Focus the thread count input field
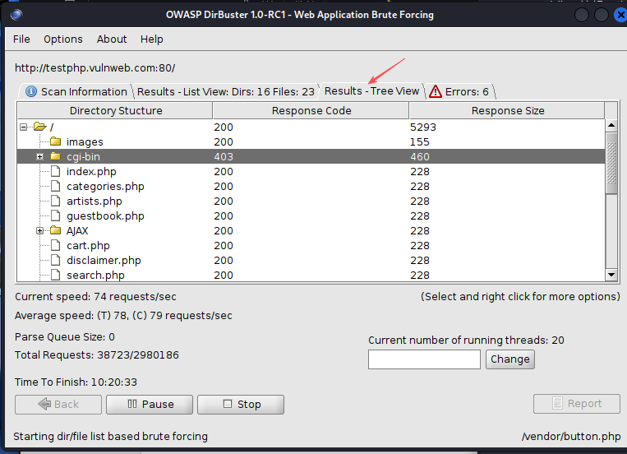Screen dimensions: 627x454 [424, 359]
